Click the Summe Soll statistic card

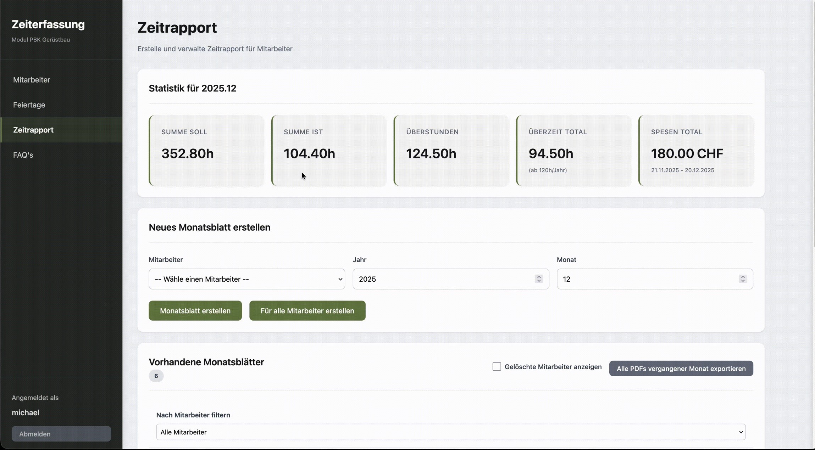click(x=206, y=151)
